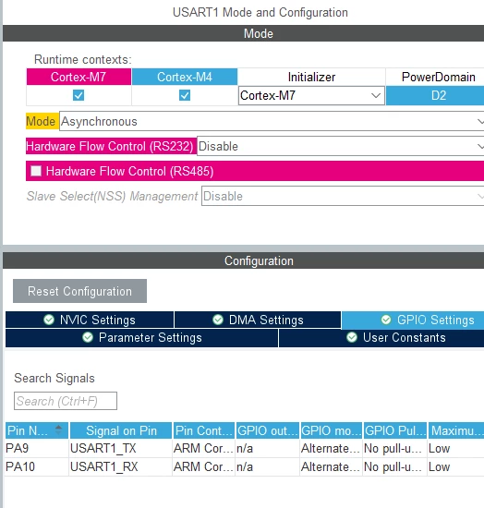This screenshot has width=484, height=508.
Task: Toggle the Cortex-M4 runtime context checkbox
Action: pyautogui.click(x=185, y=95)
